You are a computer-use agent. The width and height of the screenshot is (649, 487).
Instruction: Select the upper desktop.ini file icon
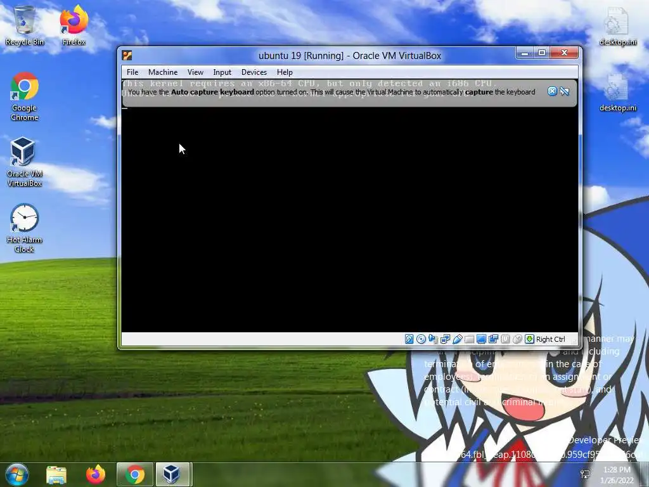618,27
